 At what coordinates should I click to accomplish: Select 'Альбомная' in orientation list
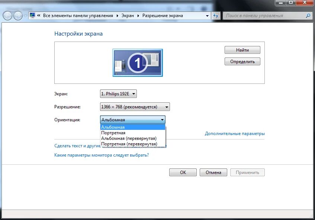[x=133, y=127]
